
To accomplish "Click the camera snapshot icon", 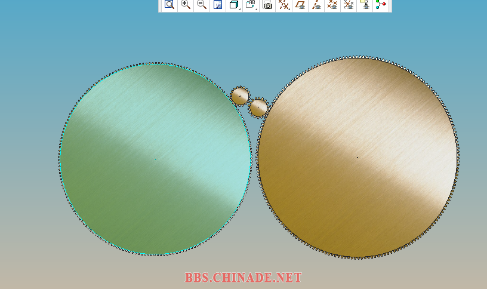I will coord(267,5).
